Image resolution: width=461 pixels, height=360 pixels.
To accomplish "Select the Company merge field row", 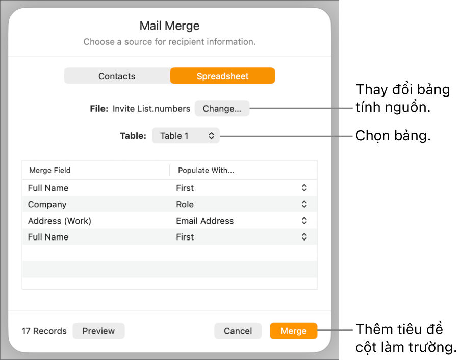I will 47,204.
